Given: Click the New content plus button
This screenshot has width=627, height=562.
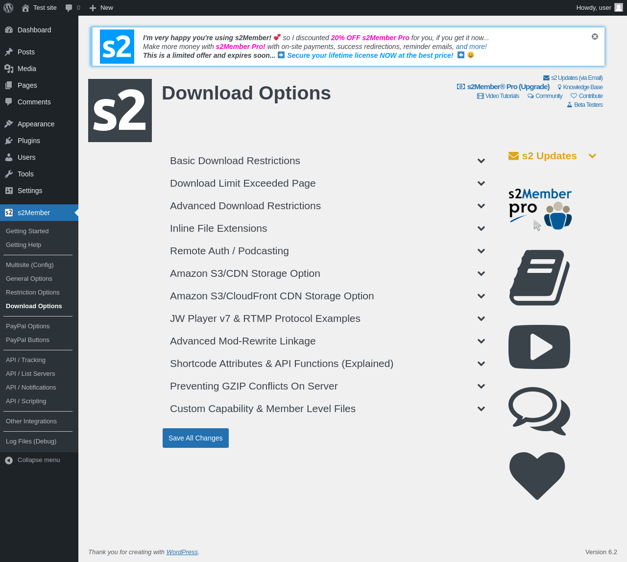Looking at the screenshot, I should click(x=101, y=8).
